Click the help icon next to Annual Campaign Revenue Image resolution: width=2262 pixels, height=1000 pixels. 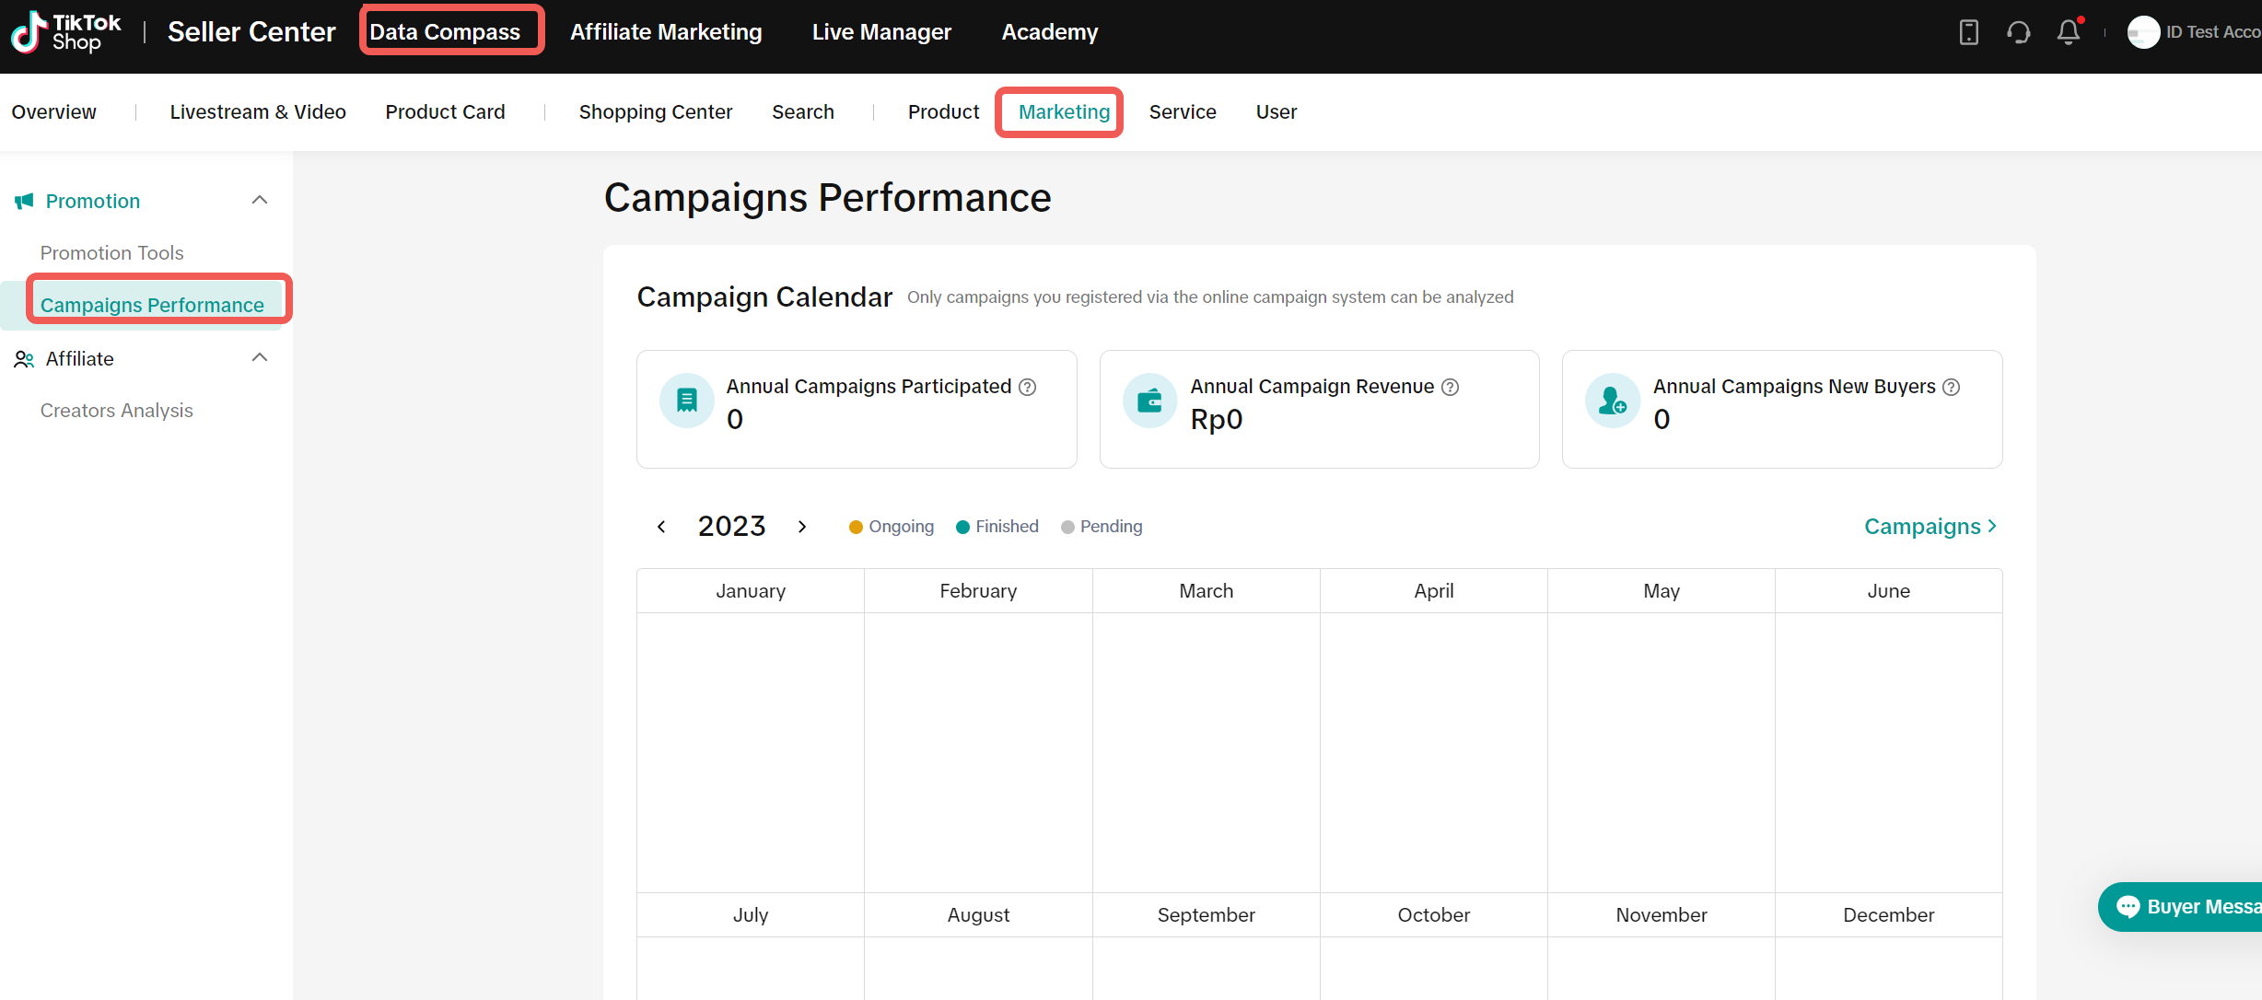click(x=1450, y=387)
